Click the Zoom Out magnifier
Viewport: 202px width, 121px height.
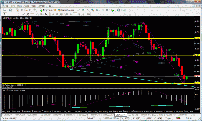click(x=97, y=10)
